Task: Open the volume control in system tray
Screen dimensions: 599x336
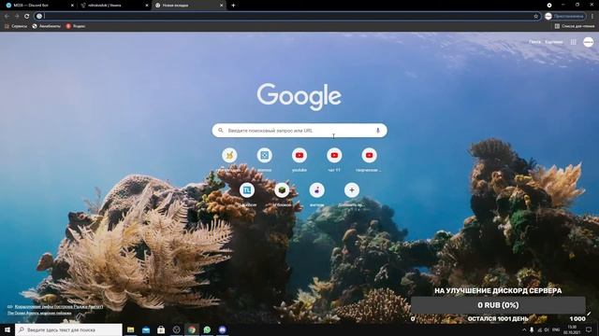Action: [547, 329]
